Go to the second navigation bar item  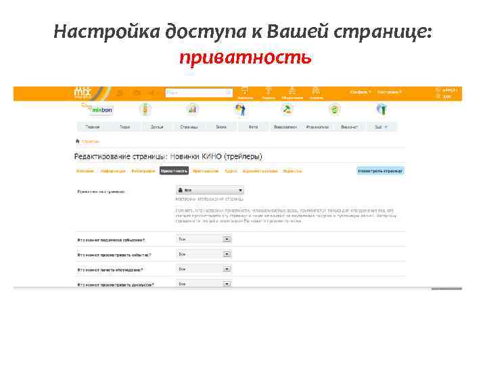click(125, 127)
